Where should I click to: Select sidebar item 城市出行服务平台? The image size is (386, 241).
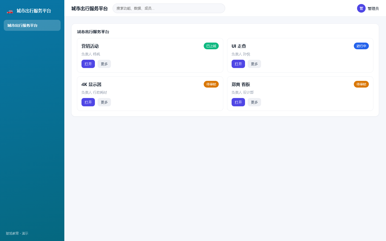coord(32,25)
